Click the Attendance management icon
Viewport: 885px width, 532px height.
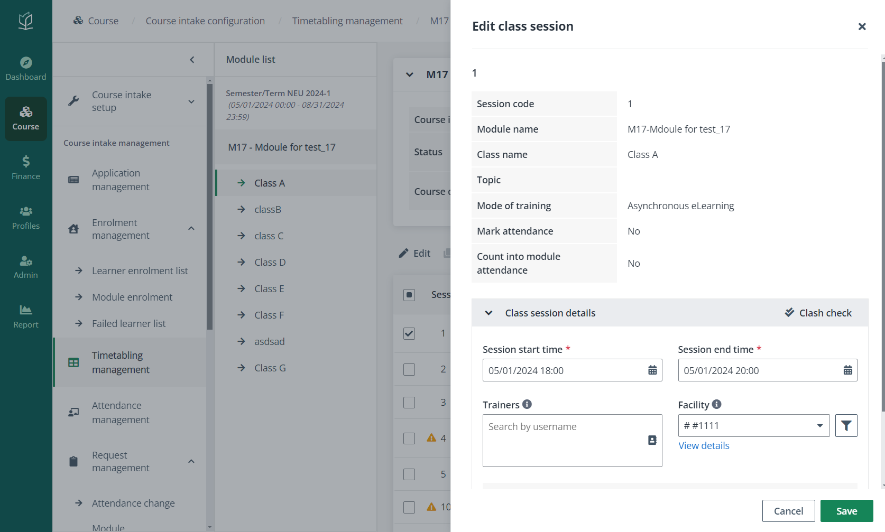point(73,412)
